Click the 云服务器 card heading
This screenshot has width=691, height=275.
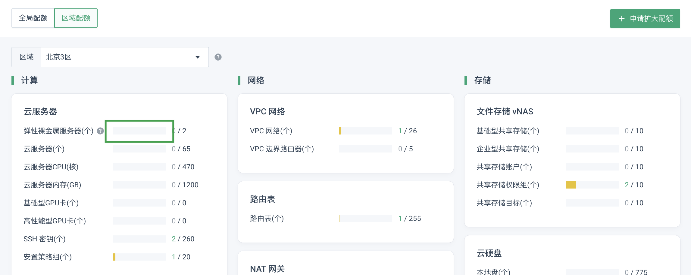(x=40, y=112)
